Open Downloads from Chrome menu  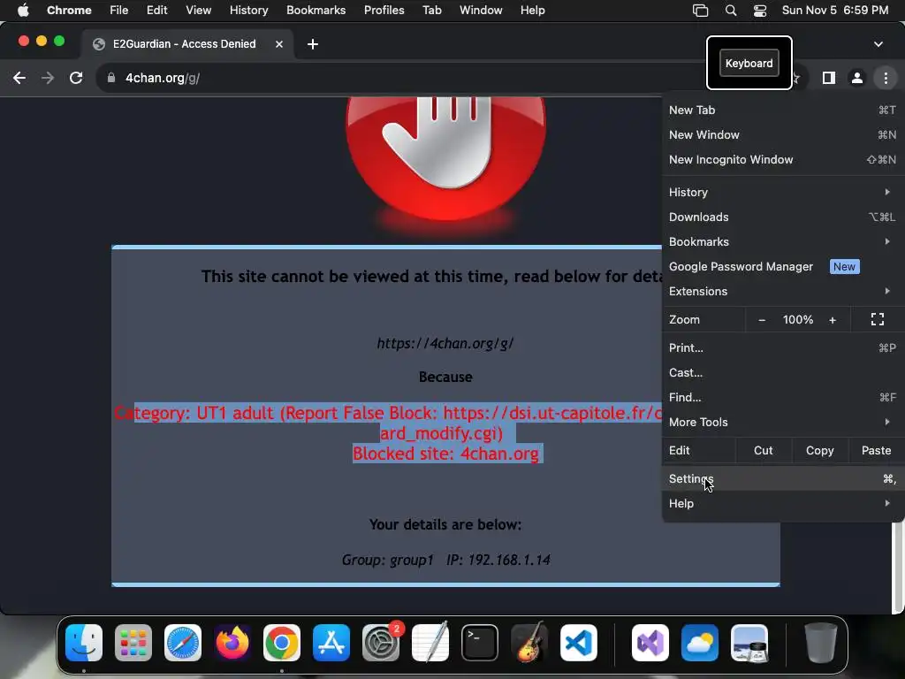(x=782, y=217)
